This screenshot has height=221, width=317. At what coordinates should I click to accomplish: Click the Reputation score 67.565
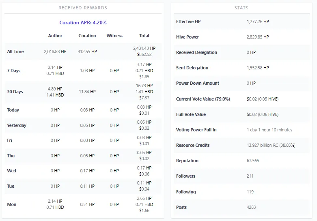[x=253, y=161]
